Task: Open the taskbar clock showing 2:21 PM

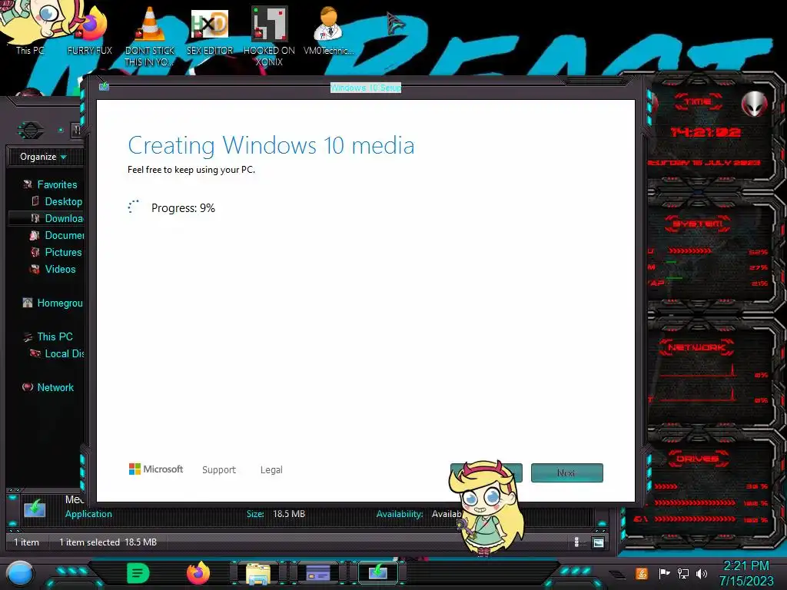Action: tap(745, 573)
